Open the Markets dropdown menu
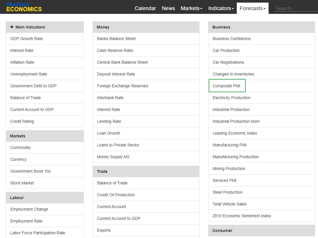The height and width of the screenshot is (238, 318). 191,8
